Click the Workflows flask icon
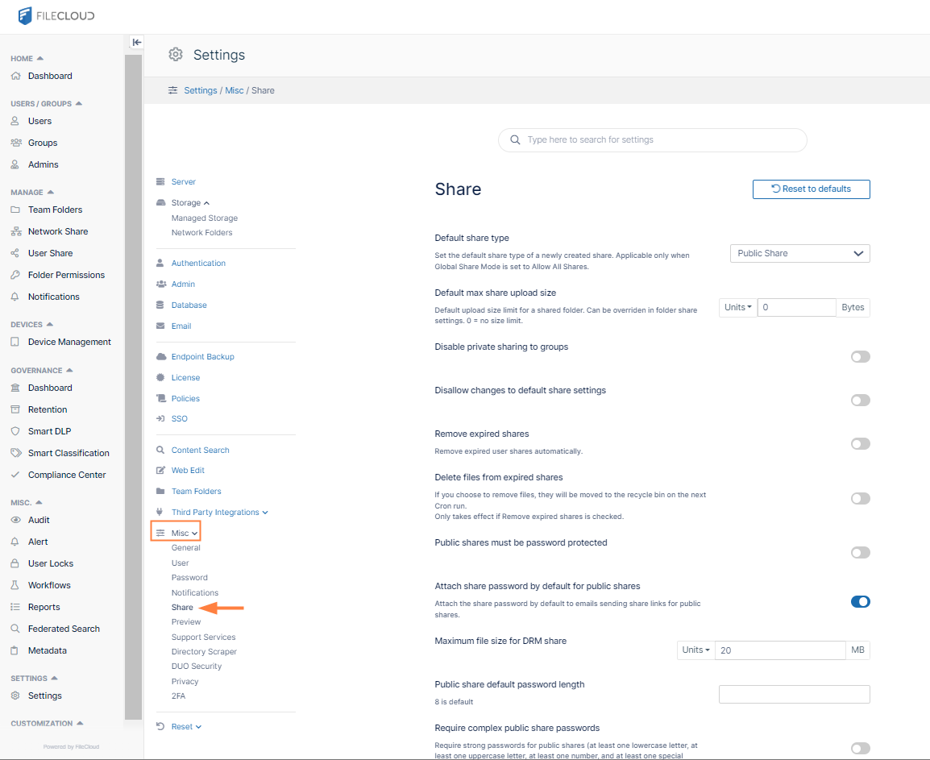930x760 pixels. 15,585
